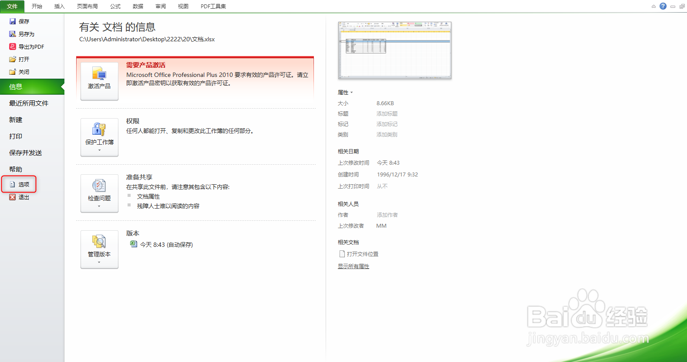The width and height of the screenshot is (687, 362).
Task: Click the Add Tag (添加标记) field
Action: point(387,124)
